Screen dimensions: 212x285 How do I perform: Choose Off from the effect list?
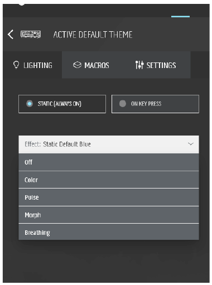[x=109, y=162]
